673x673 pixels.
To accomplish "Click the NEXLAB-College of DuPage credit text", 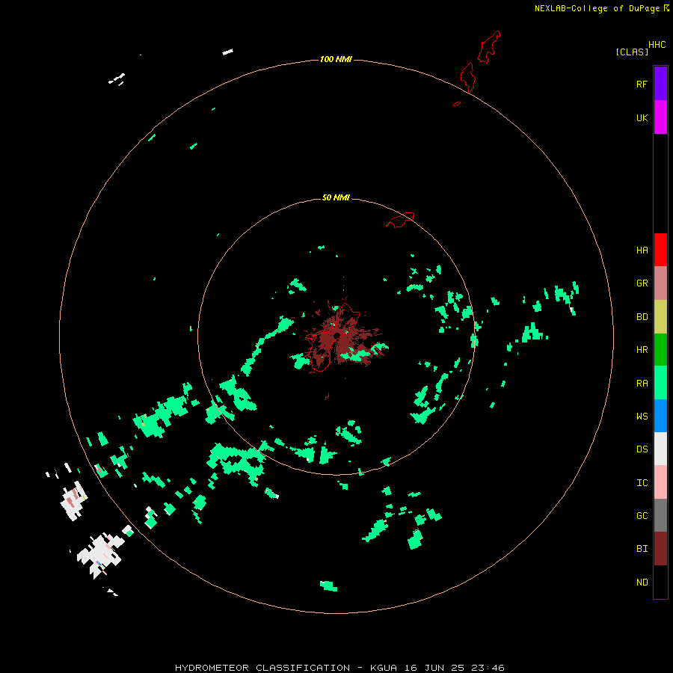I will click(x=598, y=8).
